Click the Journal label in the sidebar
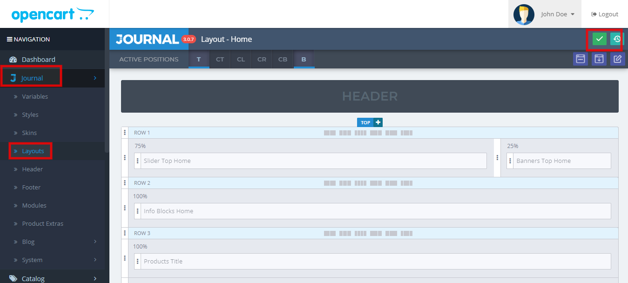 click(x=32, y=78)
